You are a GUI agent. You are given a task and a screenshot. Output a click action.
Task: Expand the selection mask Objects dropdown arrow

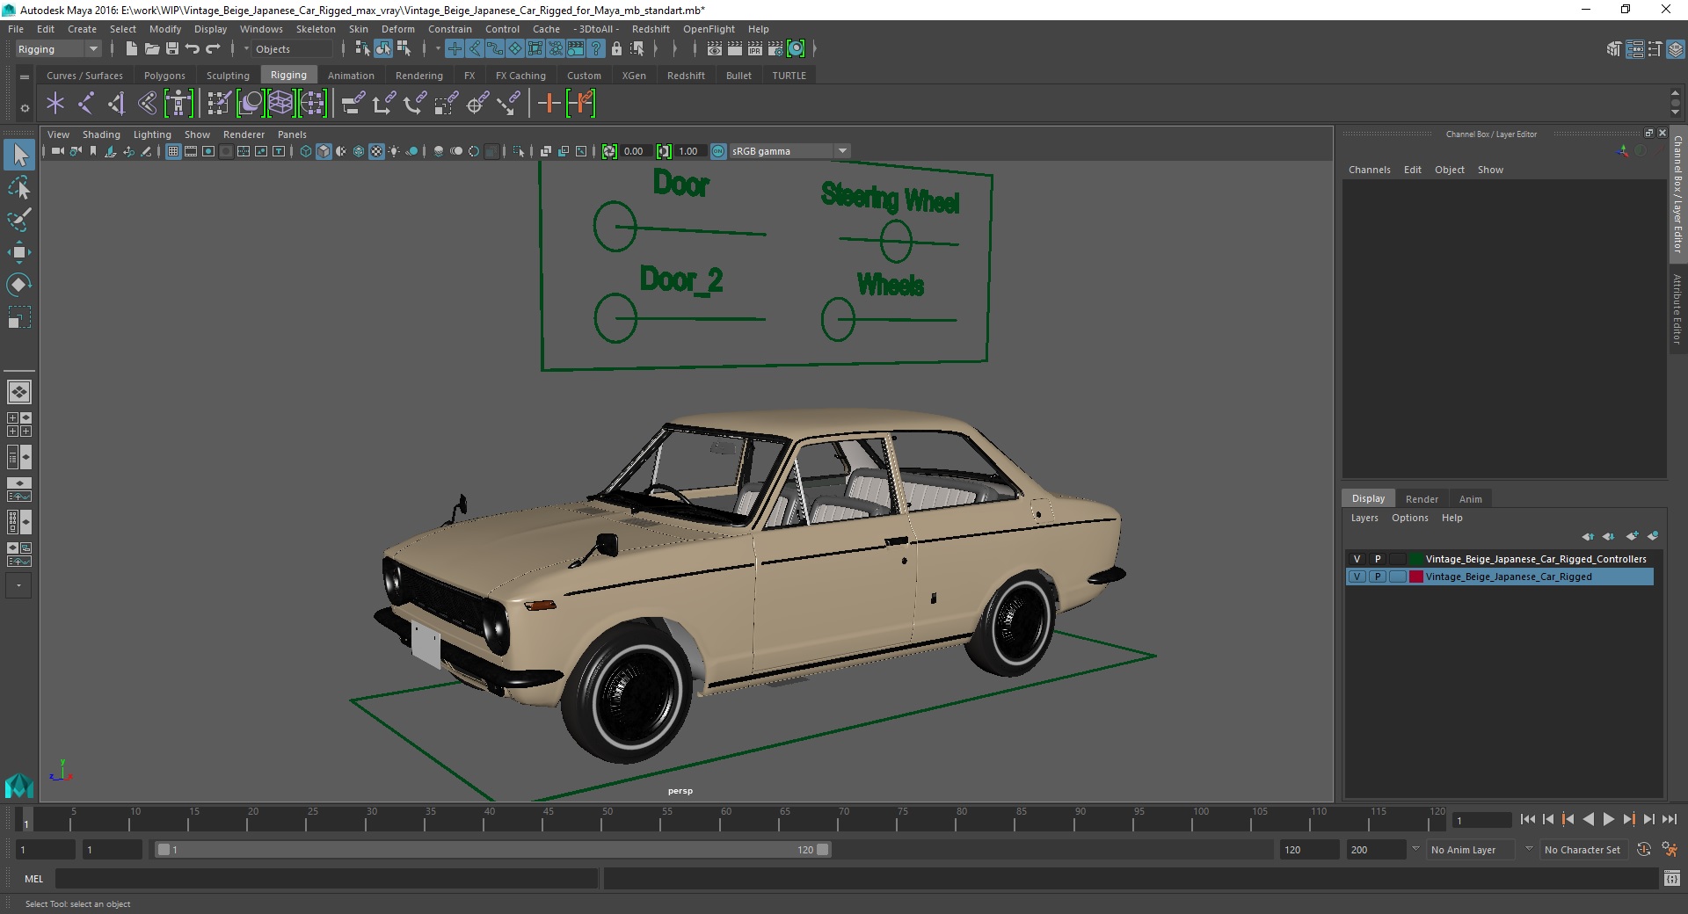[246, 49]
